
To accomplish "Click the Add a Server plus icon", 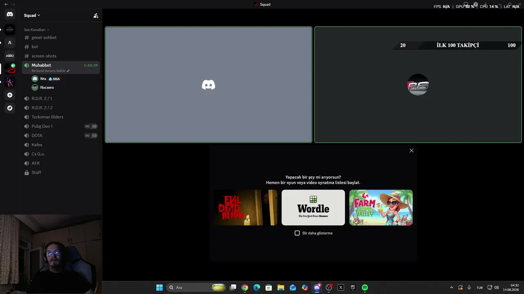I will tap(10, 95).
